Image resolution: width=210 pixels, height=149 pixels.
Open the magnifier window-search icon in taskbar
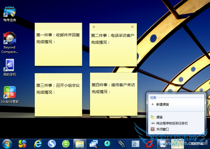(x=93, y=144)
